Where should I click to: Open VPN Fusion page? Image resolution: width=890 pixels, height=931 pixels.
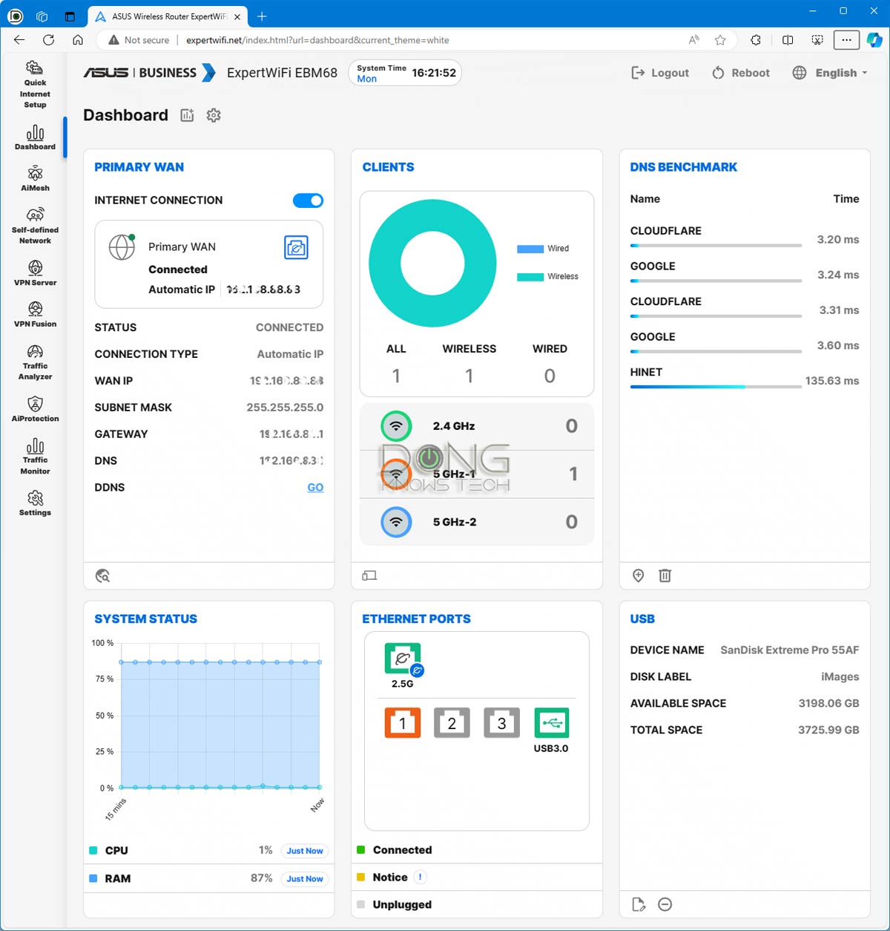coord(35,314)
